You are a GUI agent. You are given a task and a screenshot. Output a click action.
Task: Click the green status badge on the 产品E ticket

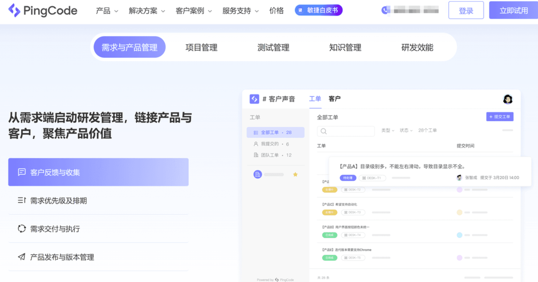coord(330,258)
